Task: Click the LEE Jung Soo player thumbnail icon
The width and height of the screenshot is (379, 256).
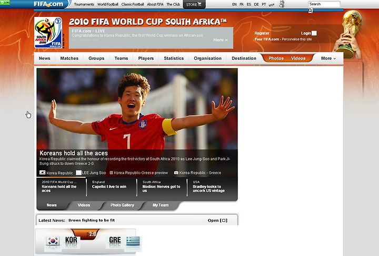Action: pos(78,172)
